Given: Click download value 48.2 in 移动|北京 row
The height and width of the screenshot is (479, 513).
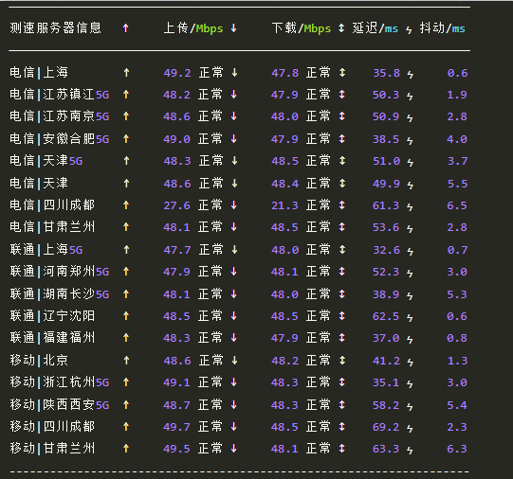Looking at the screenshot, I should [x=285, y=361].
